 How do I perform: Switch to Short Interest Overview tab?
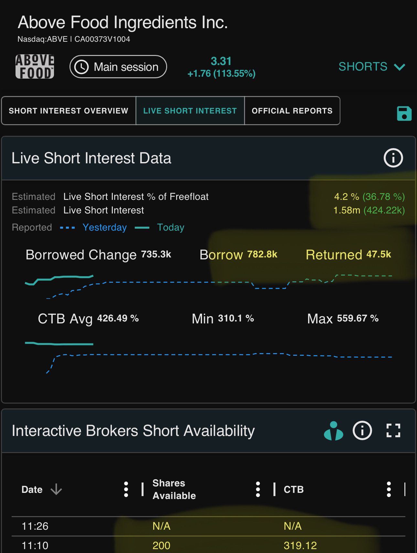click(x=69, y=111)
